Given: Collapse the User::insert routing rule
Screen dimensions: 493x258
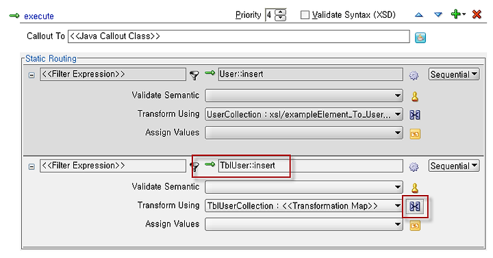Looking at the screenshot, I should pos(31,75).
